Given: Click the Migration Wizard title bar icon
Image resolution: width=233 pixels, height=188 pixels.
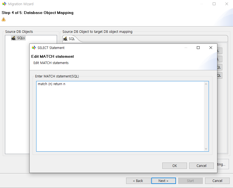Looking at the screenshot, I should (x=4, y=4).
